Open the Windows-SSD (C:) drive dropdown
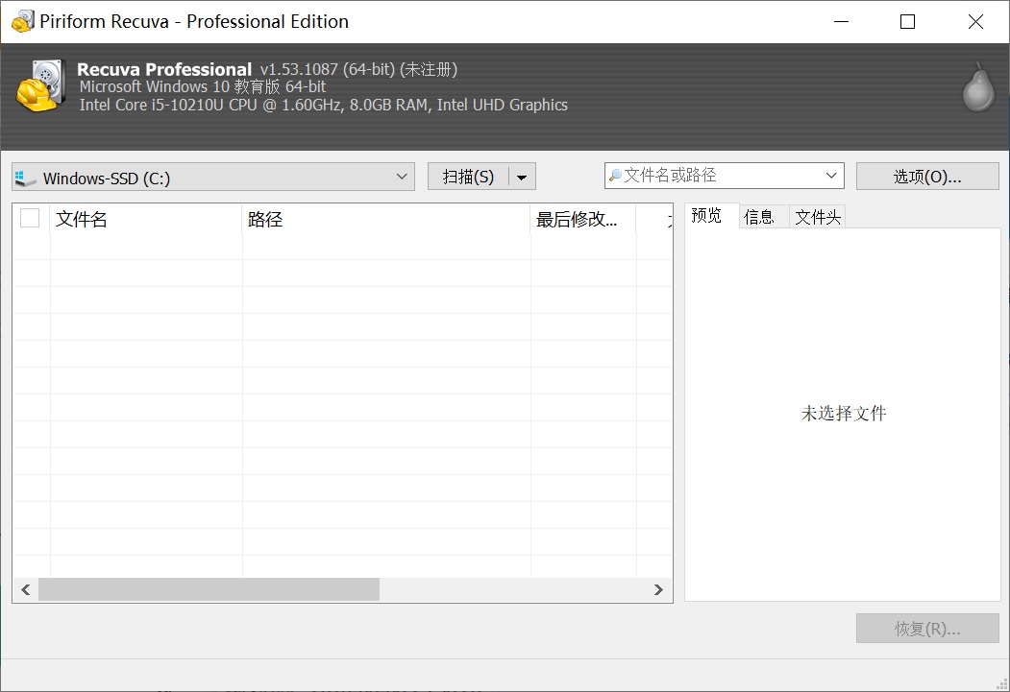 [213, 177]
